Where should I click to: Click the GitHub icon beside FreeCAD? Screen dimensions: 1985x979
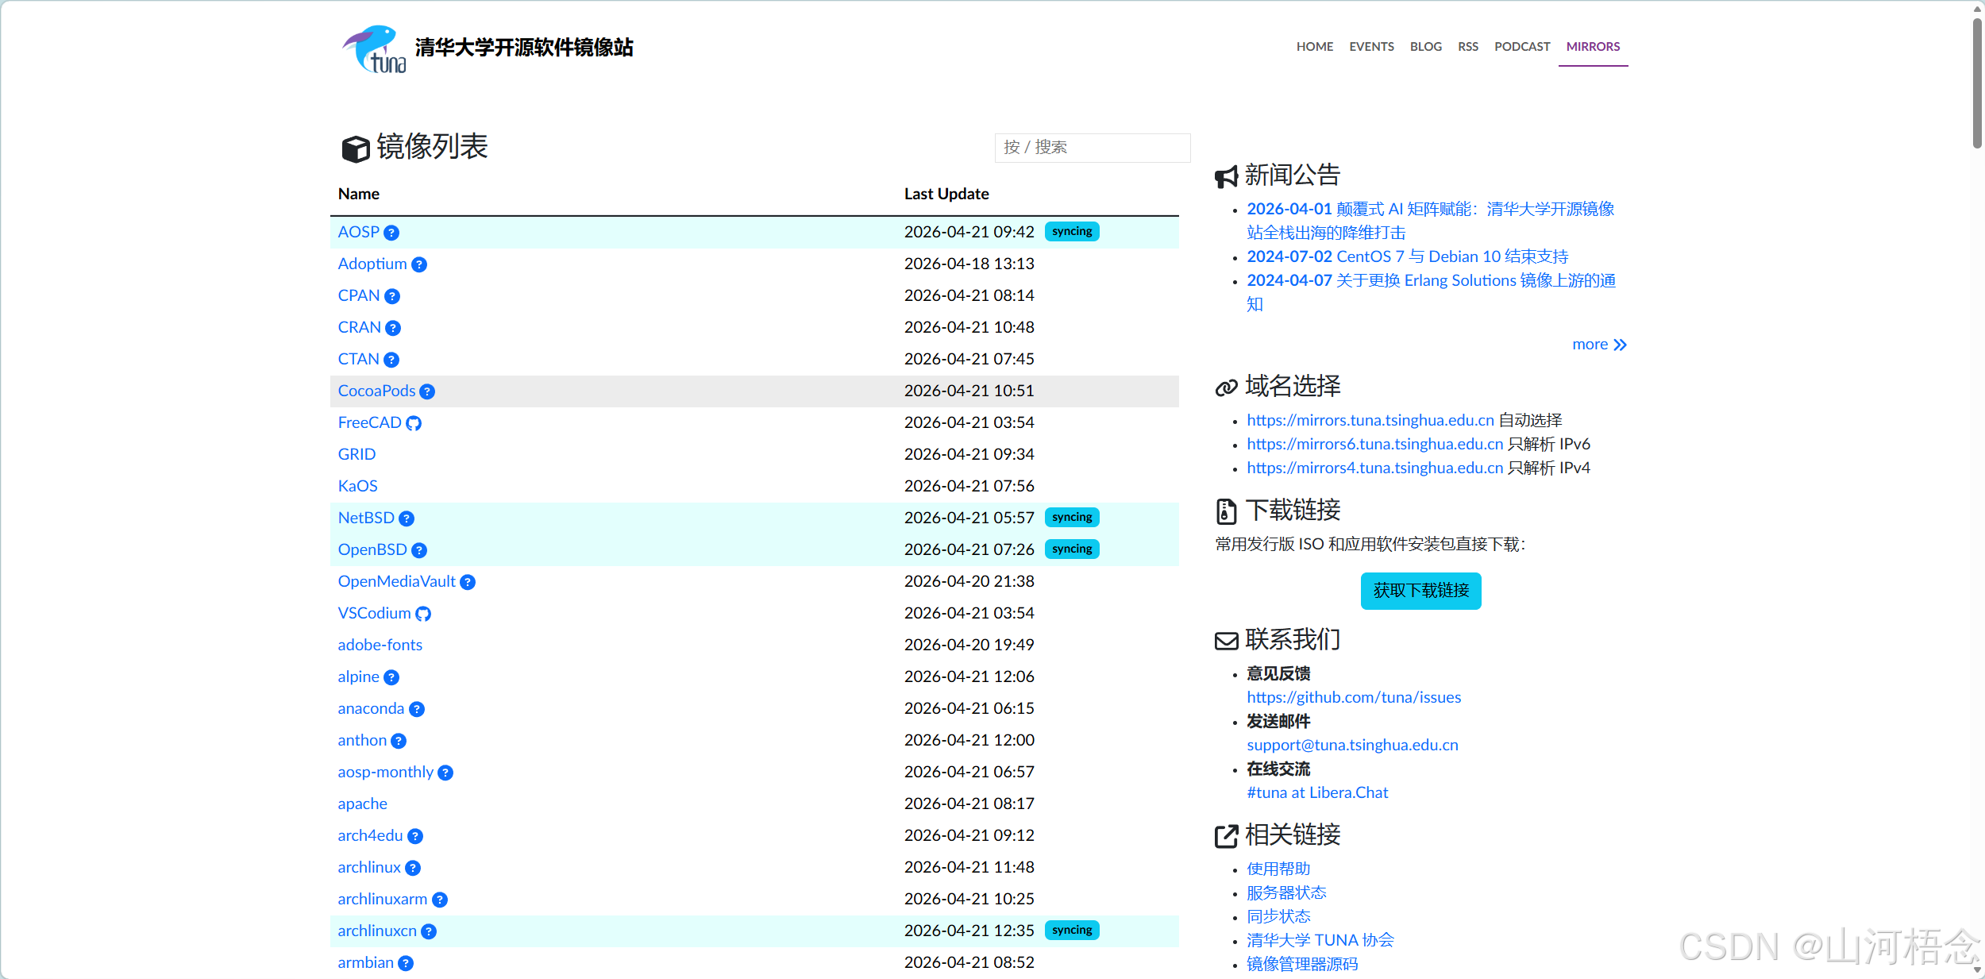[x=414, y=423]
